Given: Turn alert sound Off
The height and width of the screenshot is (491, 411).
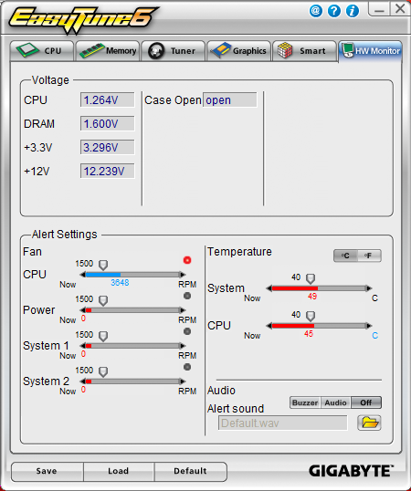Looking at the screenshot, I should tap(366, 402).
